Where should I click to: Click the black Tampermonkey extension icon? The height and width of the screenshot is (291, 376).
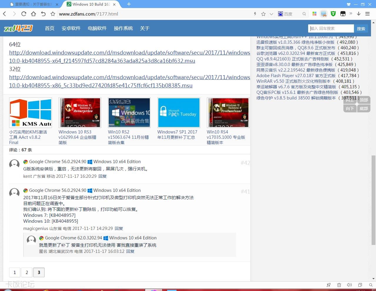pyautogui.click(x=343, y=14)
